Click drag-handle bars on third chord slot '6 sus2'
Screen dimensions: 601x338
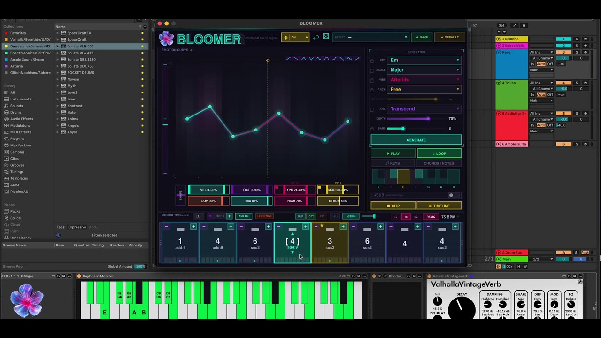(x=255, y=230)
